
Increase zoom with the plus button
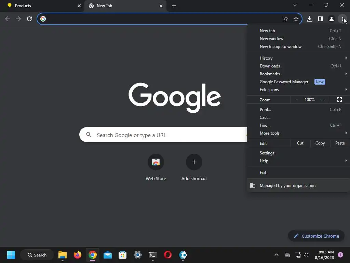(322, 100)
